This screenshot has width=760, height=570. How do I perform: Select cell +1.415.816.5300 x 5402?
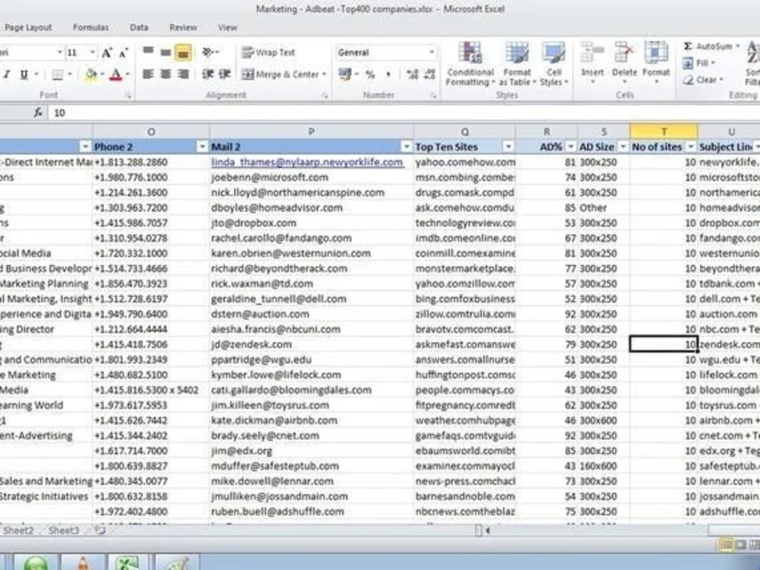pos(150,390)
